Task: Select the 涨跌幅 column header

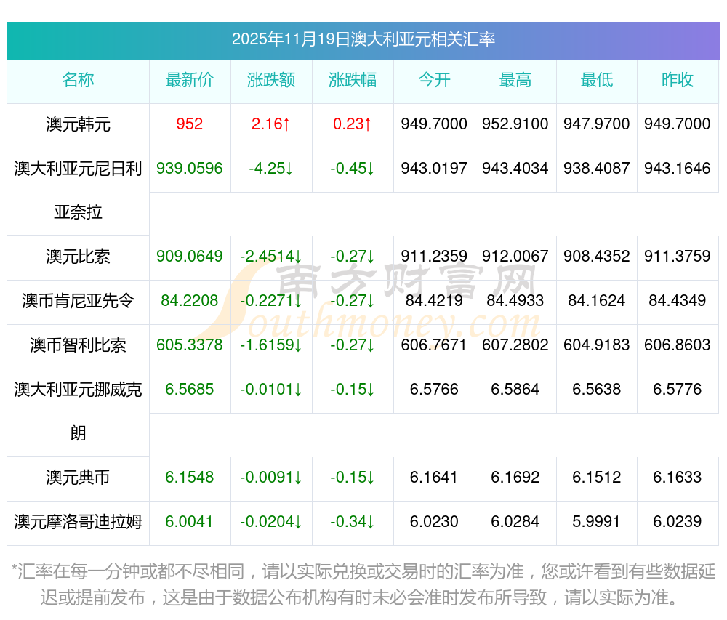Action: pyautogui.click(x=353, y=80)
